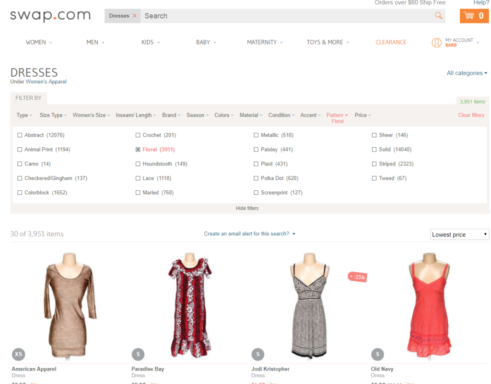Open the MATERNITY menu

coord(265,42)
